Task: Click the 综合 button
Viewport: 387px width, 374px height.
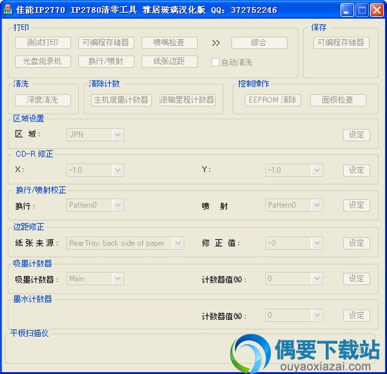Action: coord(259,43)
